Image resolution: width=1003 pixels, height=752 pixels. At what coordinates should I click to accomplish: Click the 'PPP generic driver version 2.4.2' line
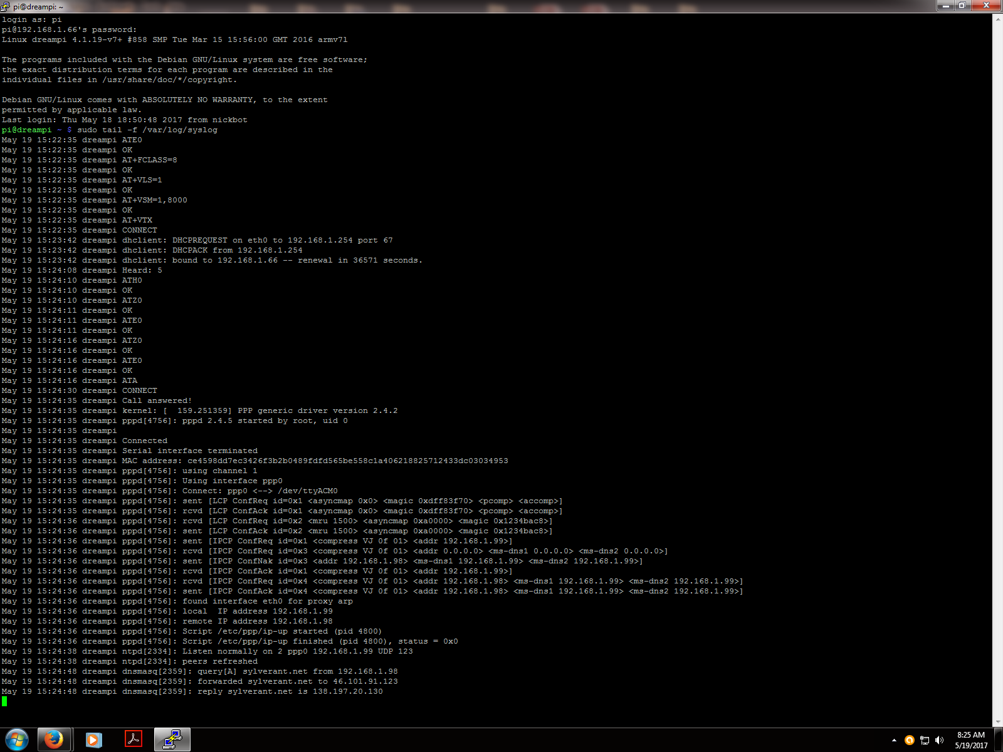click(x=200, y=410)
